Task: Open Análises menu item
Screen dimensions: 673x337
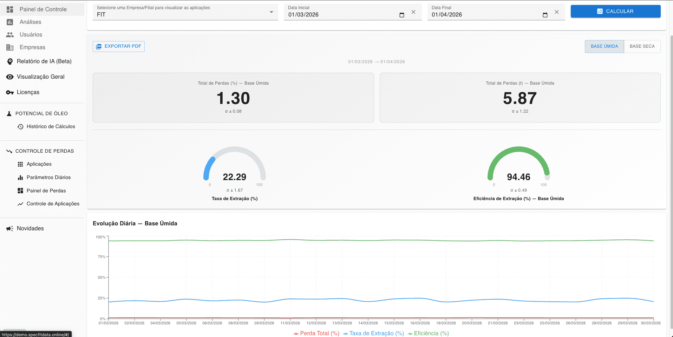Action: click(42, 22)
